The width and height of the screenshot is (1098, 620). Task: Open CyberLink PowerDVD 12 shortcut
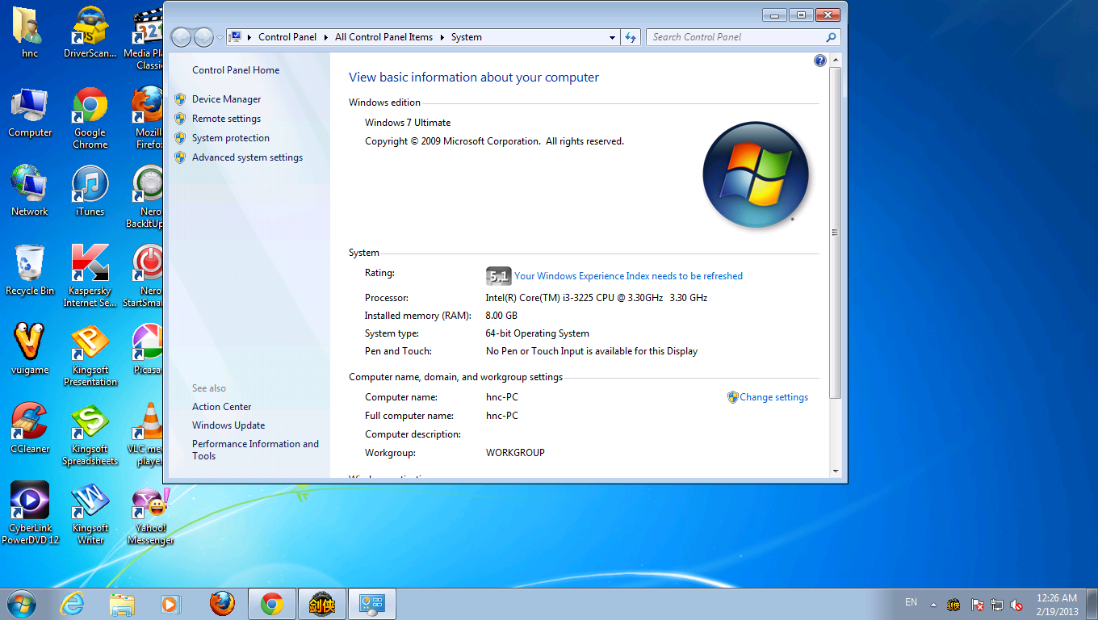pos(30,513)
